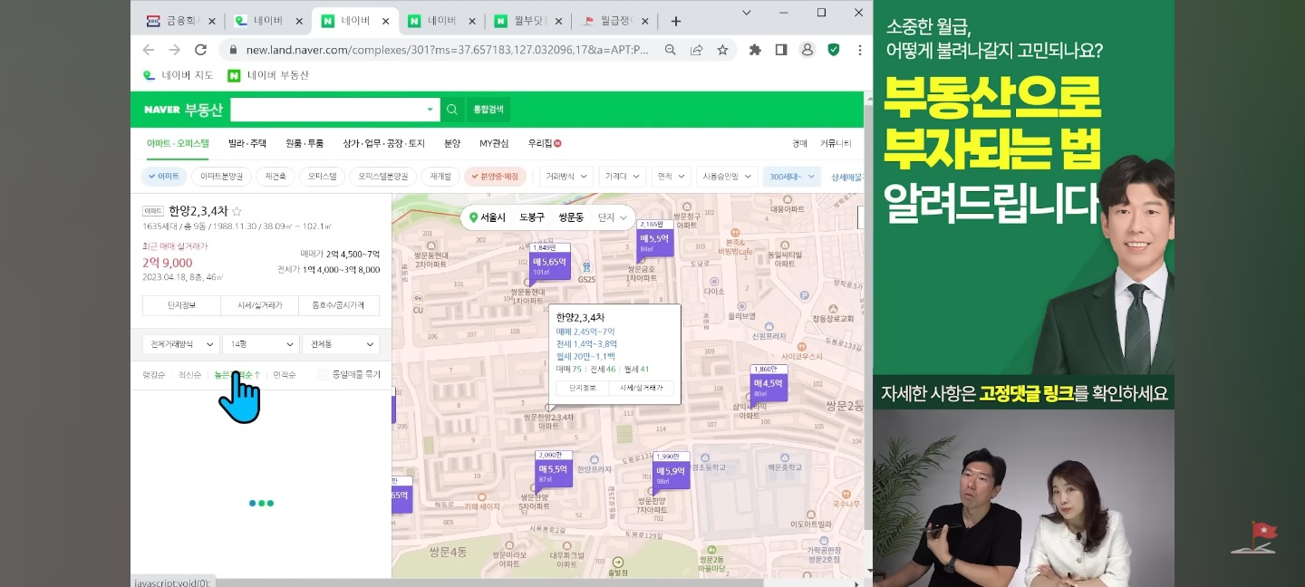Click the browser forward arrow
This screenshot has height=587, width=1305.
(175, 50)
